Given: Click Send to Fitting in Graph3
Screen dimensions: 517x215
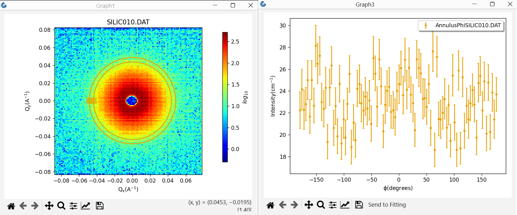Looking at the screenshot, I should (x=387, y=205).
